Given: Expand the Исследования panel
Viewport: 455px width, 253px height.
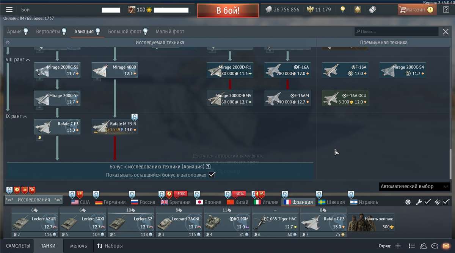Looking at the screenshot, I should (34, 200).
